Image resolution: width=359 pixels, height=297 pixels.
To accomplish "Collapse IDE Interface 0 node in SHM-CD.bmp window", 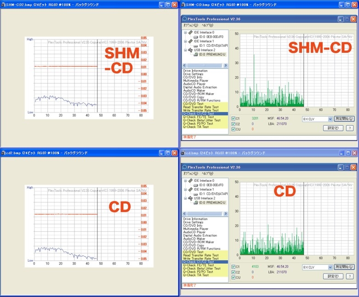I will [185, 33].
